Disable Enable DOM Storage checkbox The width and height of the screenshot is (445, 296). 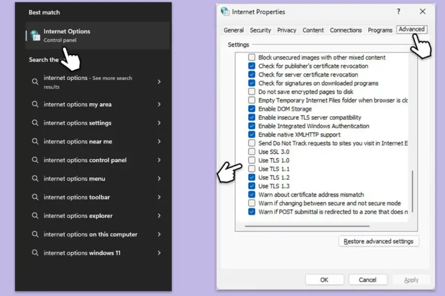pyautogui.click(x=251, y=109)
